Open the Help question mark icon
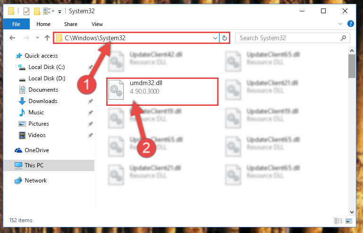This screenshot has height=233, width=363. pyautogui.click(x=351, y=24)
